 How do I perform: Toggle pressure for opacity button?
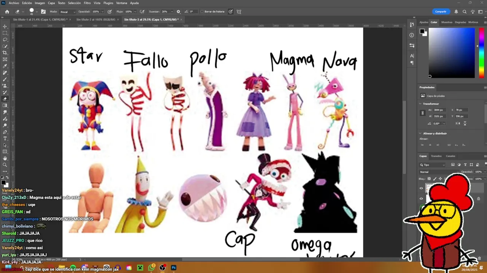pos(110,12)
